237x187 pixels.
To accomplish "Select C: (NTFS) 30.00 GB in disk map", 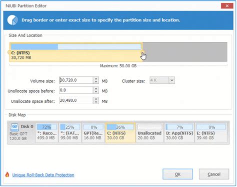I will click(x=120, y=133).
